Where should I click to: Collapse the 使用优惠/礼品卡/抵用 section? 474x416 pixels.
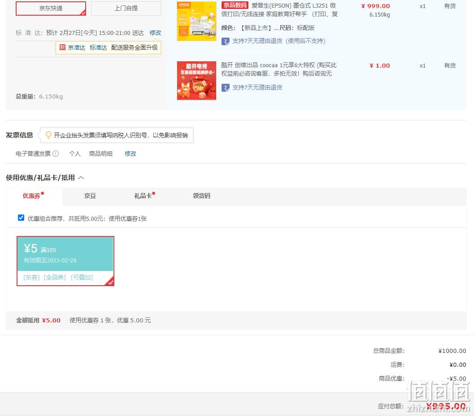pyautogui.click(x=81, y=178)
